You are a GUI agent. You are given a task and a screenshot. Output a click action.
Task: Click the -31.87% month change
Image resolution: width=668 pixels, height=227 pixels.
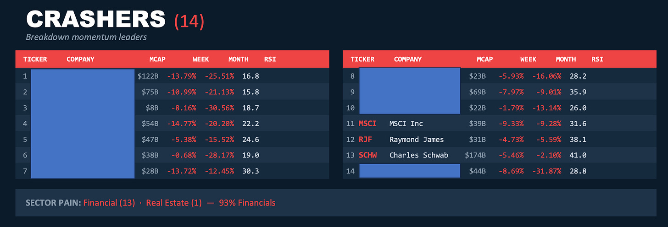coord(546,171)
